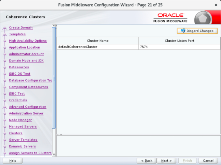
Task: Click the navigation pane scroll-up arrow
Action: [x=54, y=26]
